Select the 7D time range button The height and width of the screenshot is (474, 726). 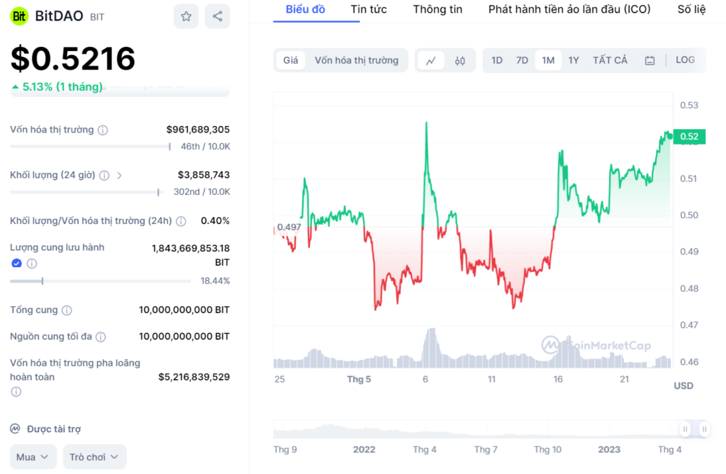522,60
